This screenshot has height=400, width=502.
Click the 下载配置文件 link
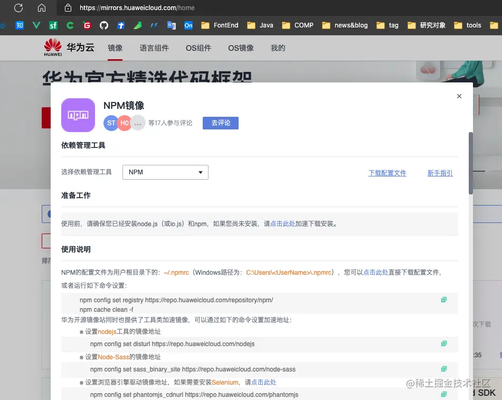(x=387, y=173)
